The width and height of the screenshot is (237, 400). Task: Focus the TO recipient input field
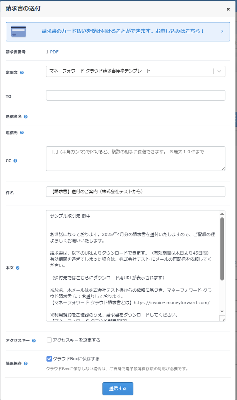click(x=136, y=96)
